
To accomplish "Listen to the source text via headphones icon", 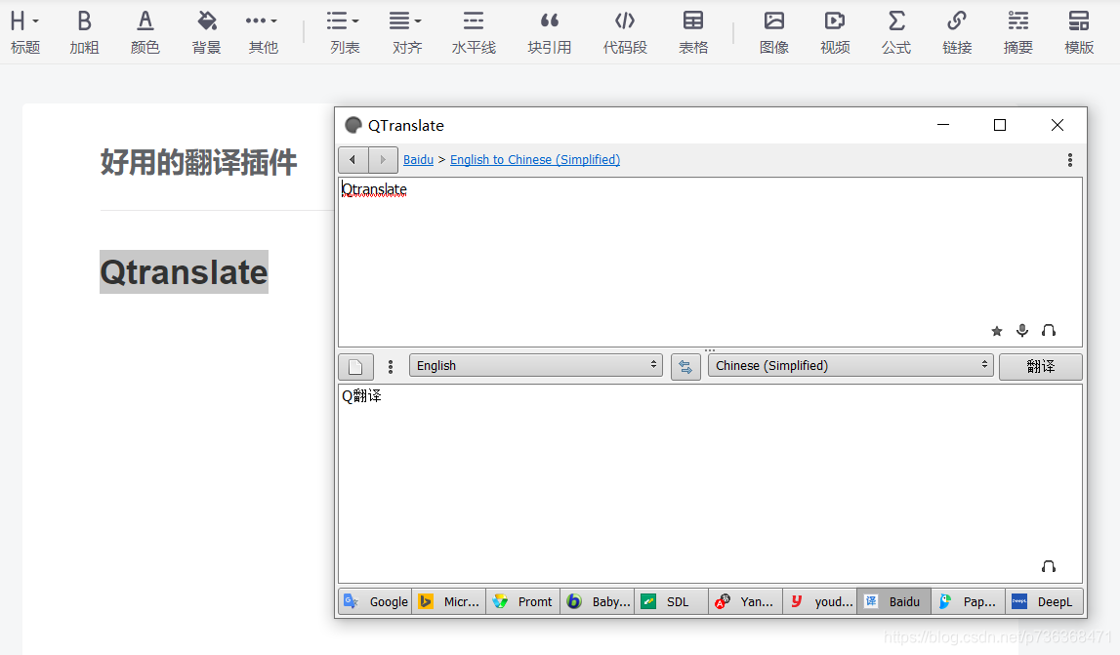I will point(1049,331).
